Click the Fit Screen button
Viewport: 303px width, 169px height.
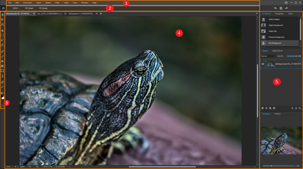29,8
